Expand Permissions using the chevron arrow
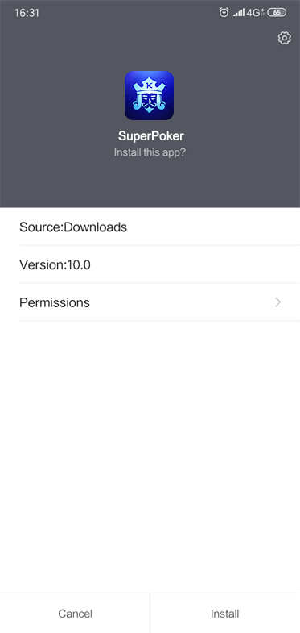The image size is (300, 633). coord(277,302)
